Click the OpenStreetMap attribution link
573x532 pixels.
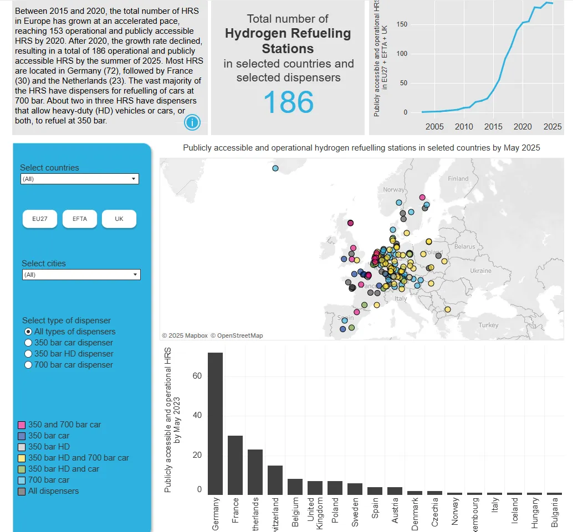point(237,335)
